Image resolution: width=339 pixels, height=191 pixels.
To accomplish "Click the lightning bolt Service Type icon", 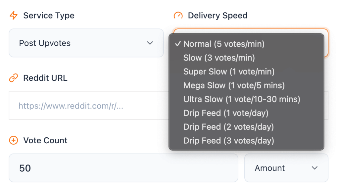I will pyautogui.click(x=13, y=15).
